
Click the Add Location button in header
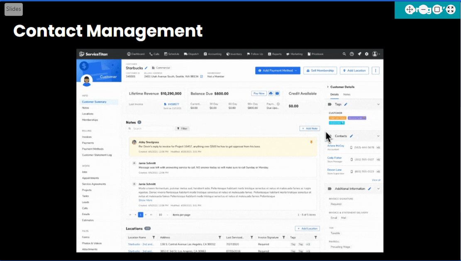(354, 71)
